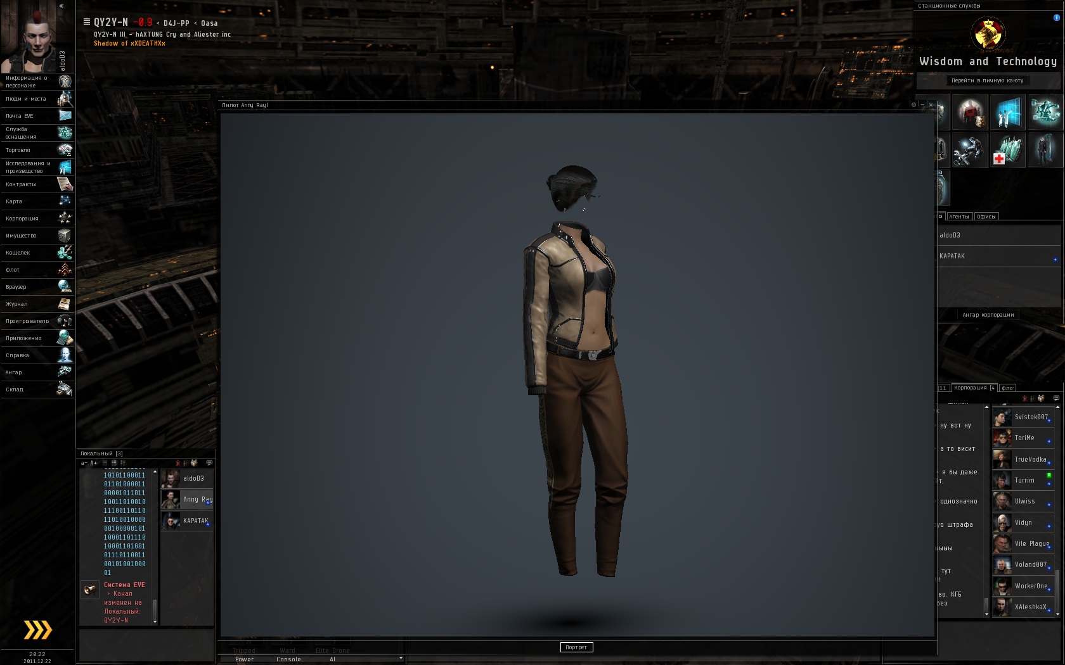
Task: Open the Journal (Журнал) icon
Action: (65, 303)
